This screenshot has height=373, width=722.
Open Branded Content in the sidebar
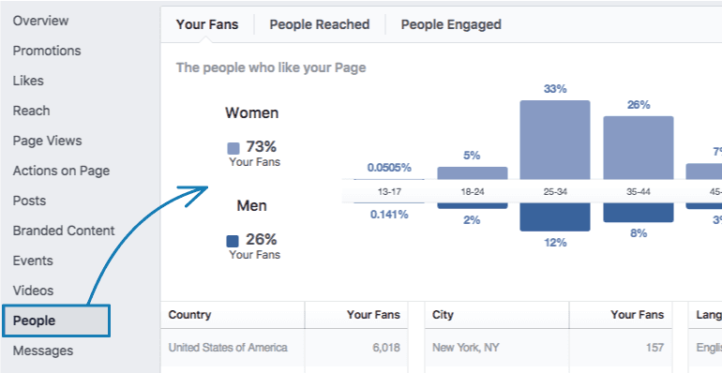[x=64, y=231]
